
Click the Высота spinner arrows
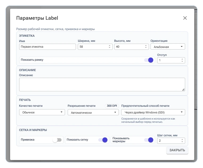[x=146, y=47]
